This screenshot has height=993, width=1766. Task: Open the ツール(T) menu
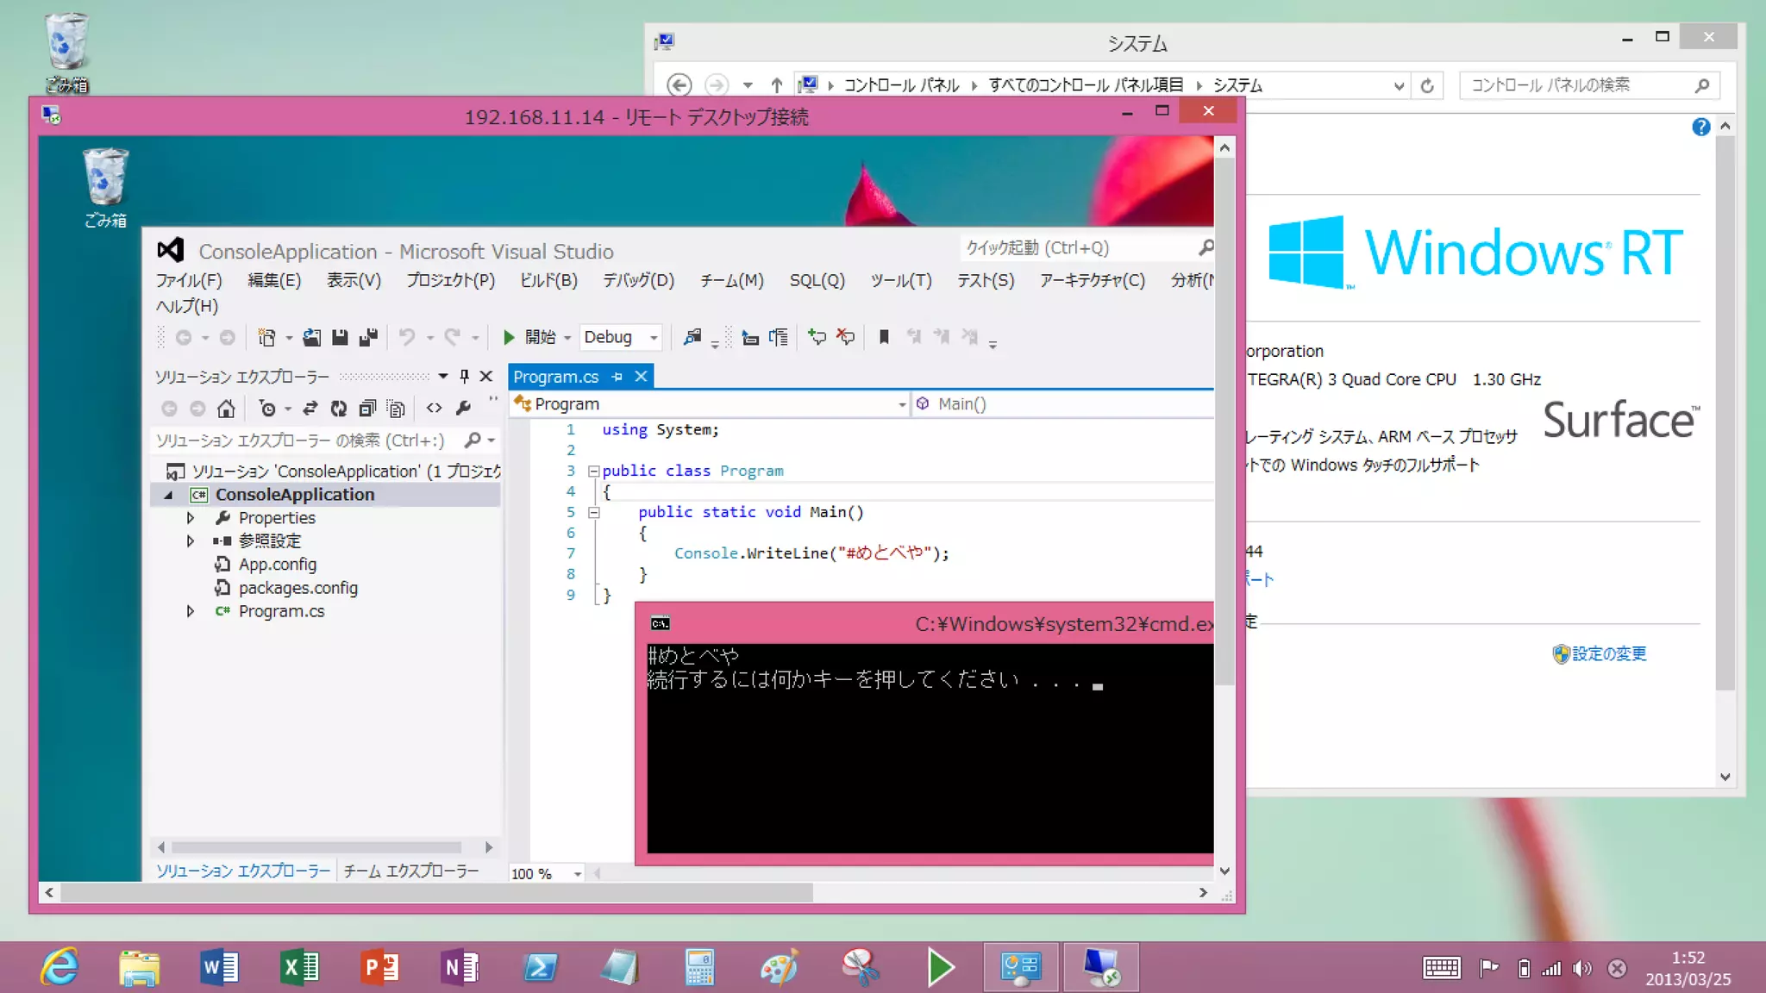pos(901,280)
